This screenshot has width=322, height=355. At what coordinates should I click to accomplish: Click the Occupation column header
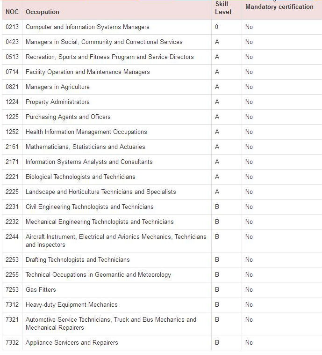click(x=43, y=12)
